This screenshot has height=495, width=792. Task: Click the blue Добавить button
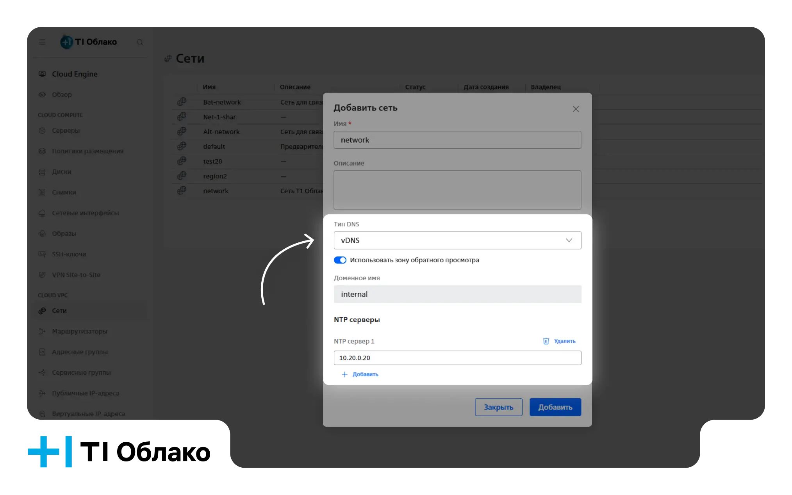point(555,407)
